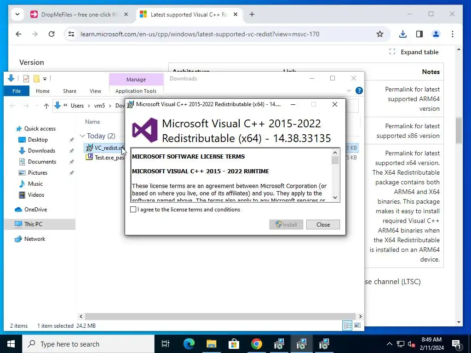The image size is (471, 353).
Task: Open Chrome downloads icon
Action: pos(403,34)
